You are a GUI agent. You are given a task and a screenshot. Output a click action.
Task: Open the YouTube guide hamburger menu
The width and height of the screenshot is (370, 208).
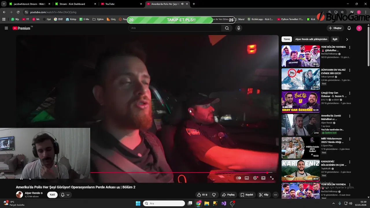[x=6, y=28]
